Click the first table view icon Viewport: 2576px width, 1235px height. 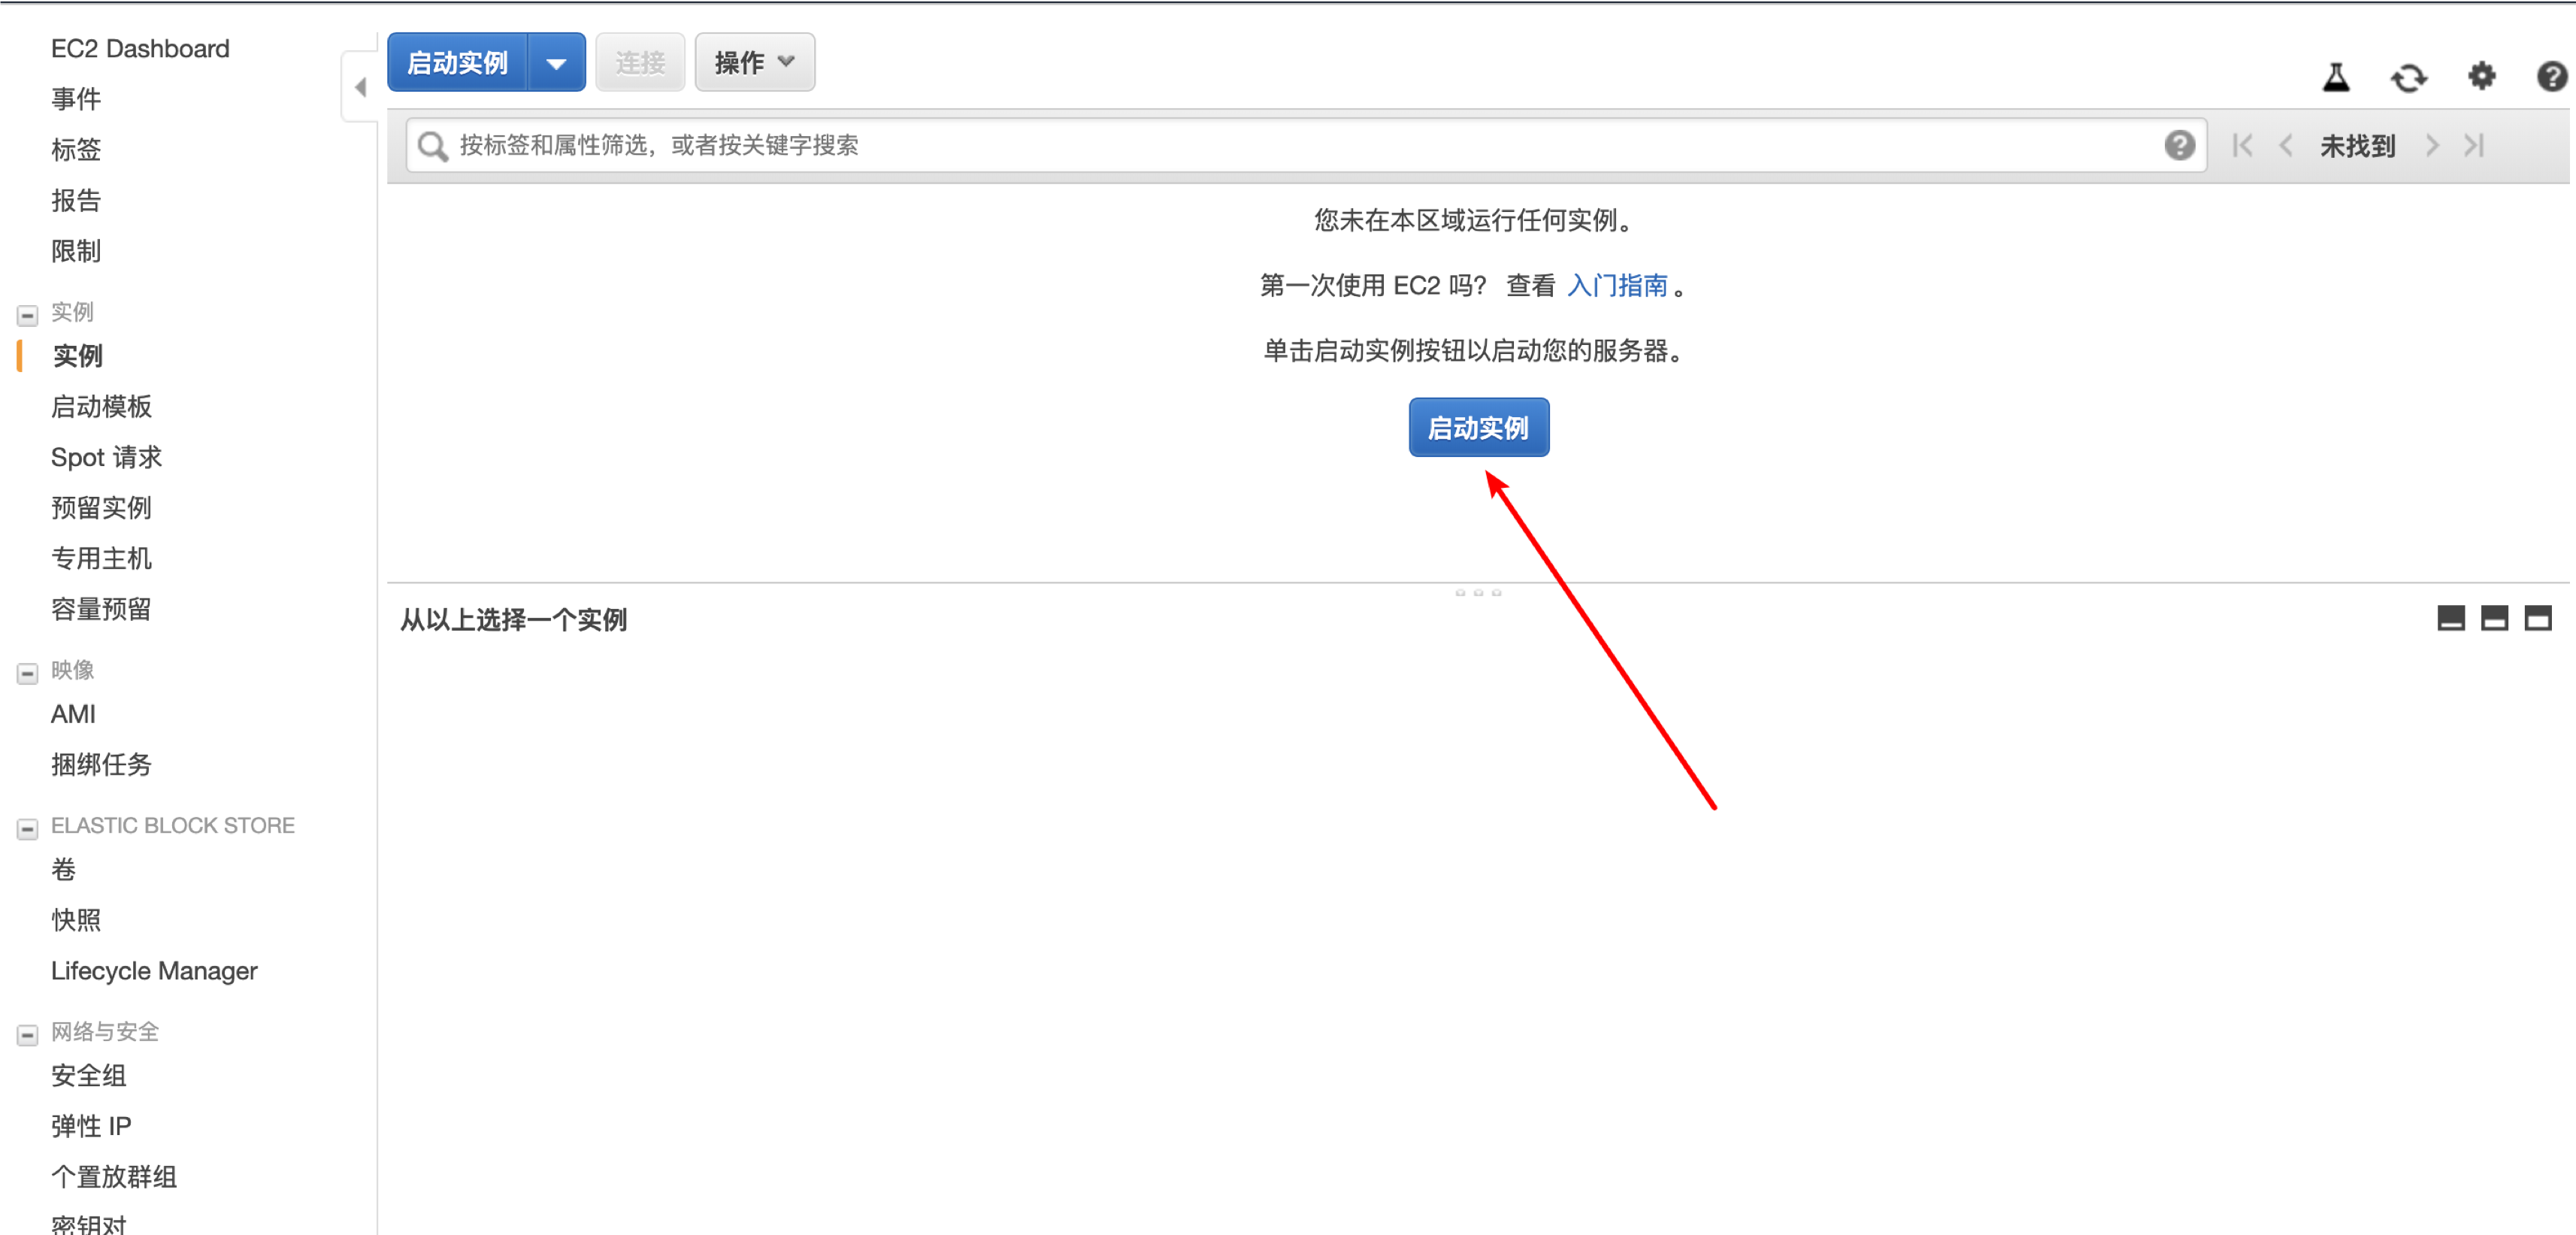2450,621
